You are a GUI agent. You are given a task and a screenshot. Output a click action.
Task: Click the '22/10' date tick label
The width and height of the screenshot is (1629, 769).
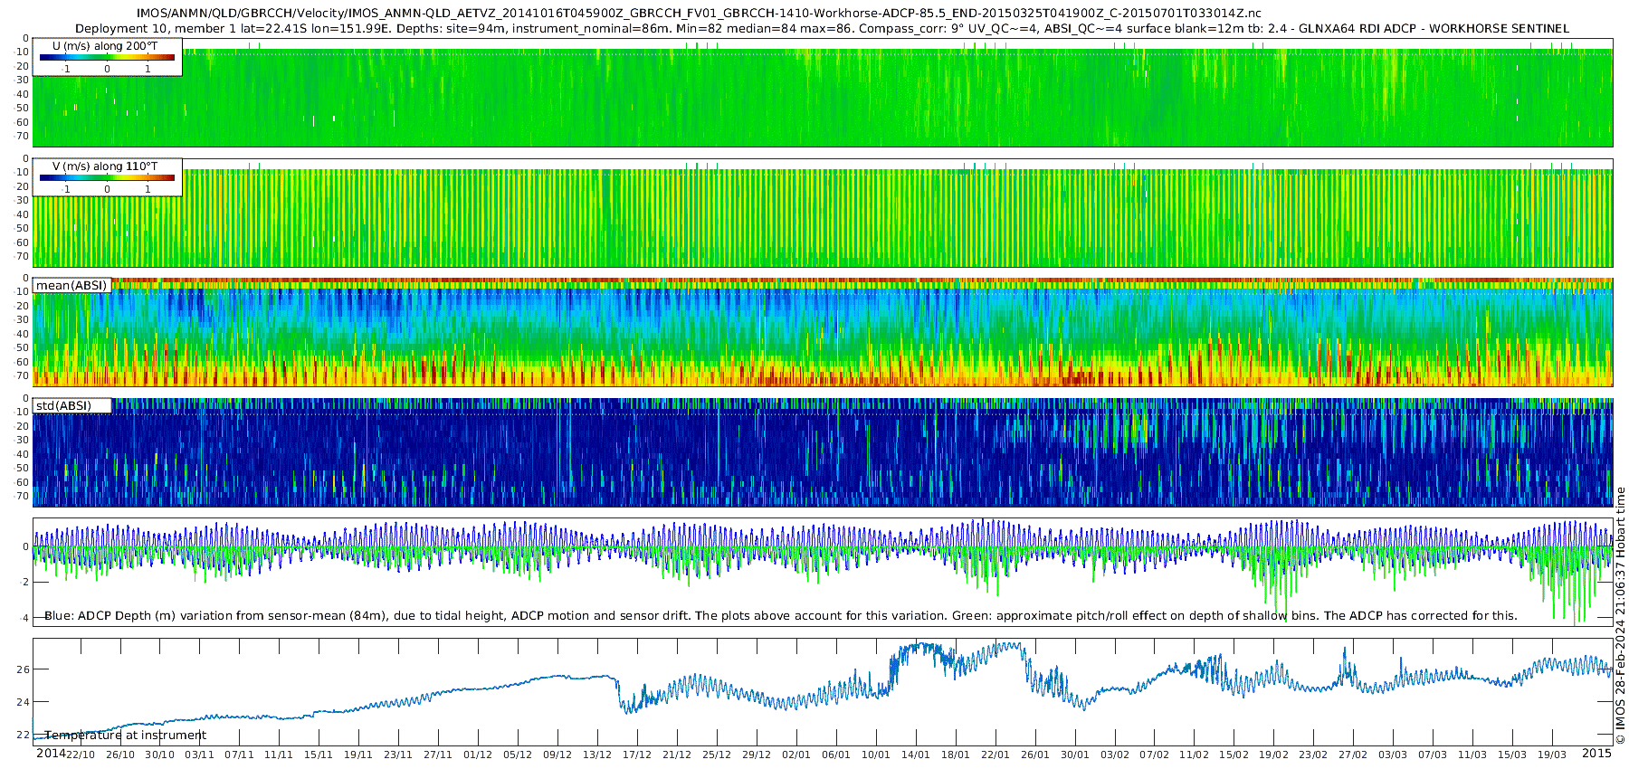click(x=81, y=755)
